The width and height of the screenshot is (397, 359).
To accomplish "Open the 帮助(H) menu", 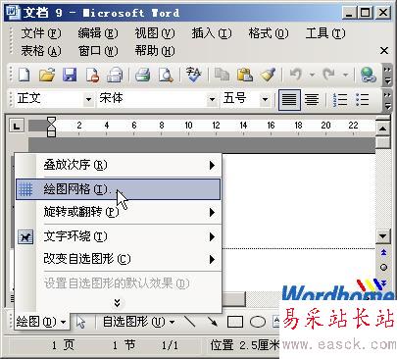I will (x=155, y=51).
